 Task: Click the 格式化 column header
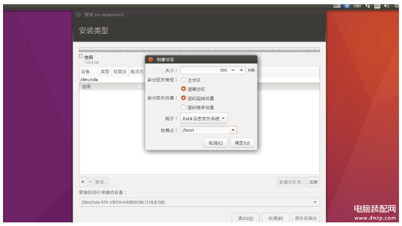pos(137,72)
